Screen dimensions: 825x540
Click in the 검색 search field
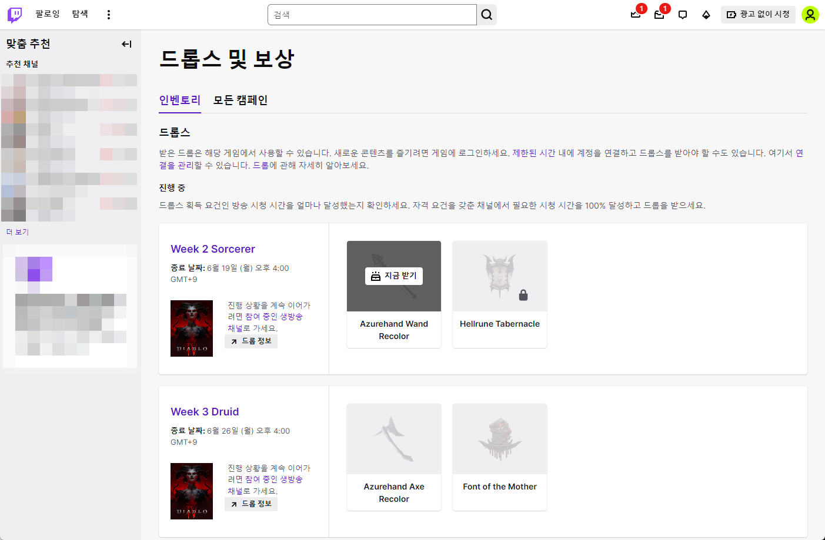tap(372, 15)
